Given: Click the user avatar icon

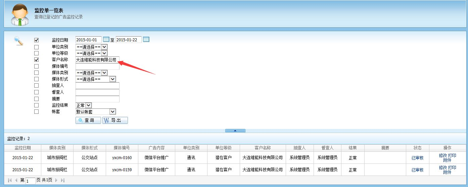Looking at the screenshot, I should click(x=20, y=15).
